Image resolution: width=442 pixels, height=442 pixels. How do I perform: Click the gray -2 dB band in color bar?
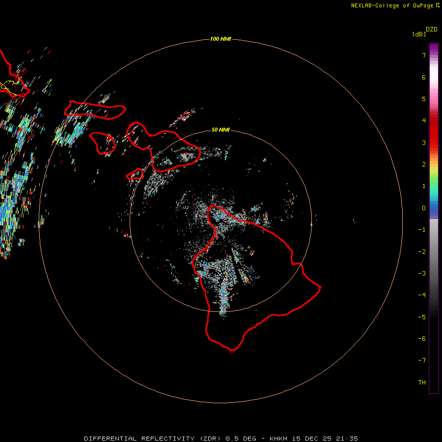click(x=434, y=252)
